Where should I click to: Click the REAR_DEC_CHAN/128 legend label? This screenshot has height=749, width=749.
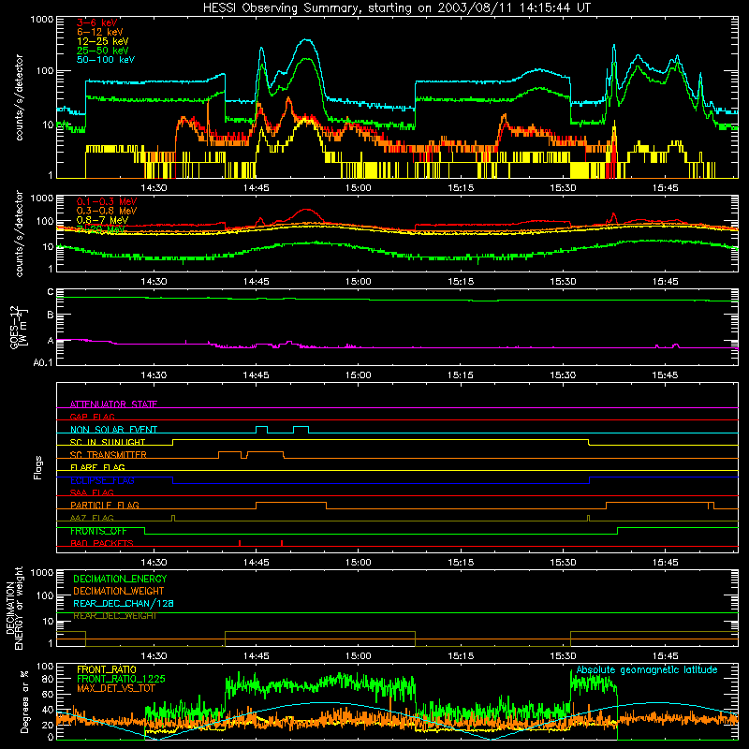pyautogui.click(x=124, y=604)
